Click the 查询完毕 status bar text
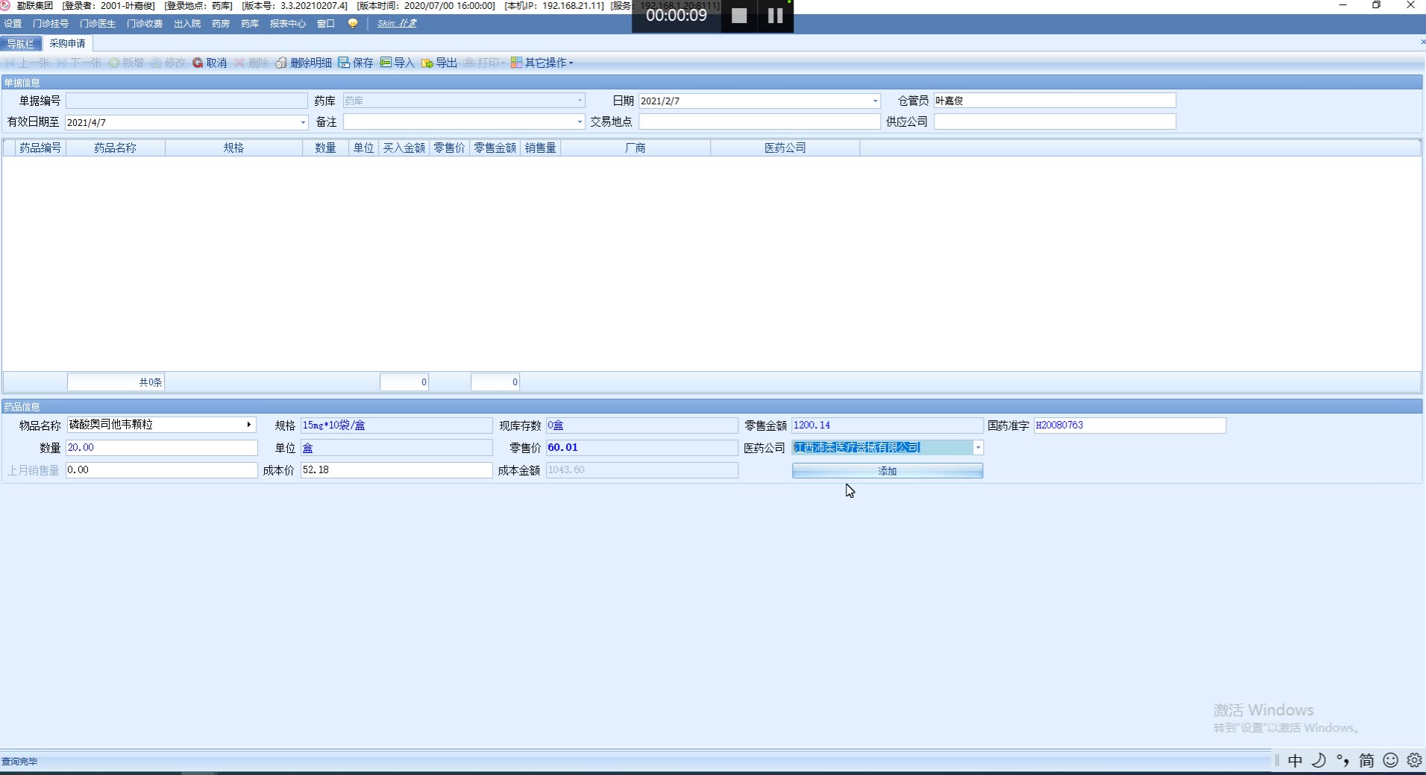Screen dimensions: 1426x775 tap(19, 762)
